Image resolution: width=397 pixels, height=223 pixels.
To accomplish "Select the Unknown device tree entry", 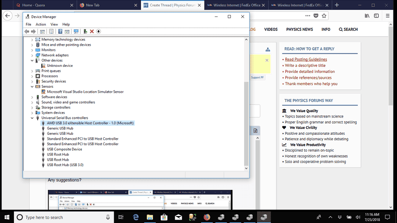I will coord(60,65).
